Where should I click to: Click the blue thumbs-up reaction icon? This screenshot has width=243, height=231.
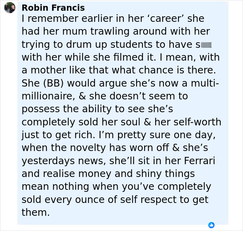(211, 225)
